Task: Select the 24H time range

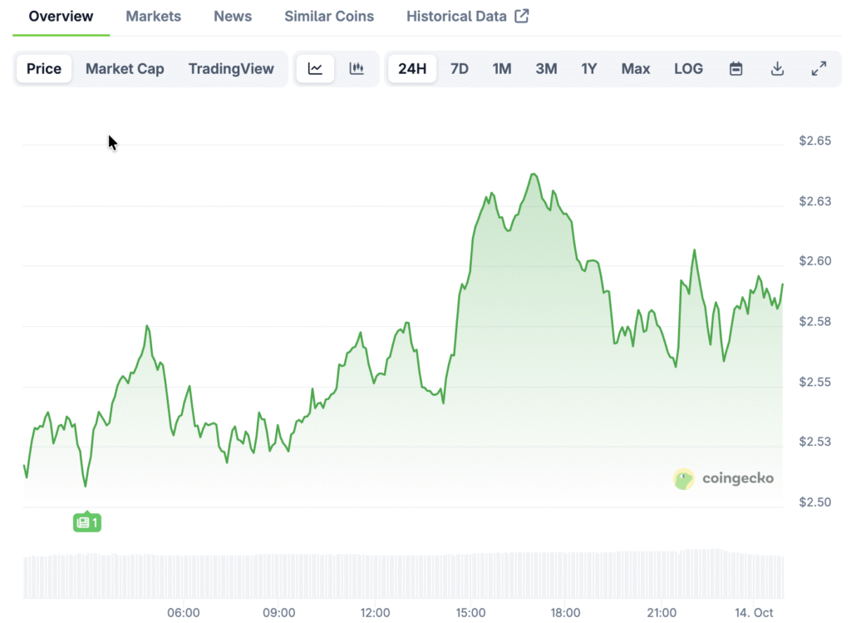Action: coord(412,69)
